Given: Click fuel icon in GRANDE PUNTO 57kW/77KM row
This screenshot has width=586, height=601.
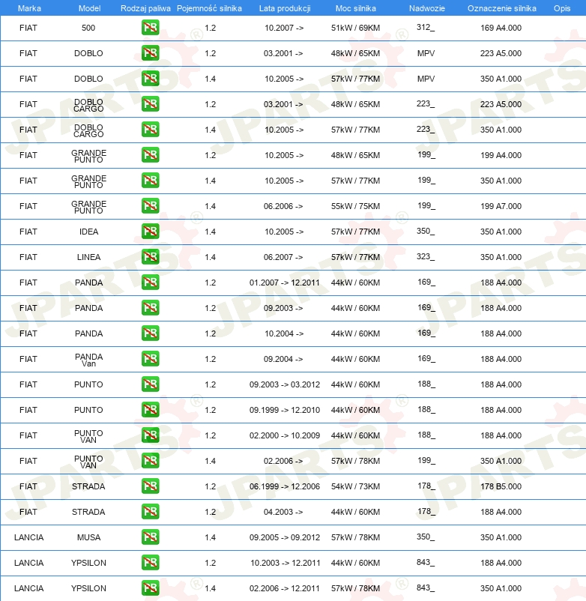Looking at the screenshot, I should point(150,181).
